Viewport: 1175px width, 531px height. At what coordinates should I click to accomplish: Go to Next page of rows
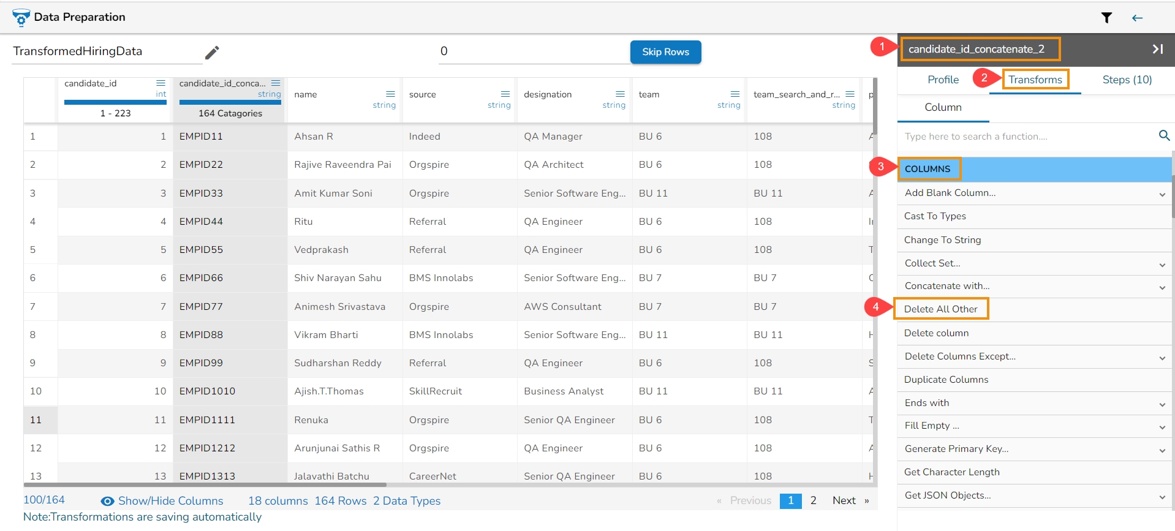(844, 501)
